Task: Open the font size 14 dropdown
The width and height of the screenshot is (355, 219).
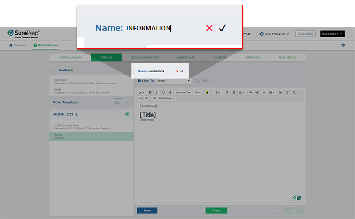Action: click(x=198, y=92)
